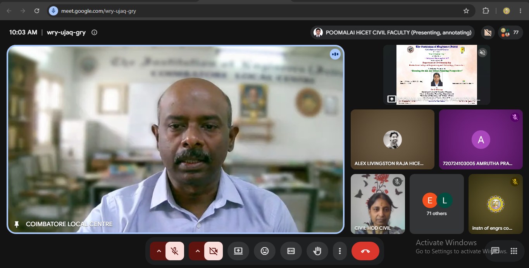Click pin icon beside COIMBATORE LOCAL CENTRE
The height and width of the screenshot is (268, 529).
coord(17,224)
